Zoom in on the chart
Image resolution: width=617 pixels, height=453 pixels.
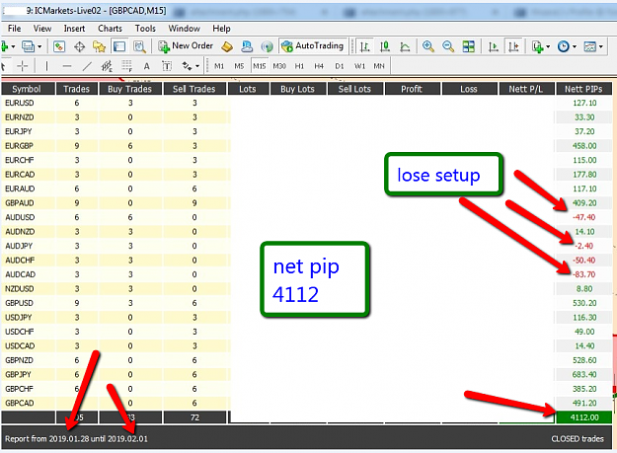pos(428,46)
